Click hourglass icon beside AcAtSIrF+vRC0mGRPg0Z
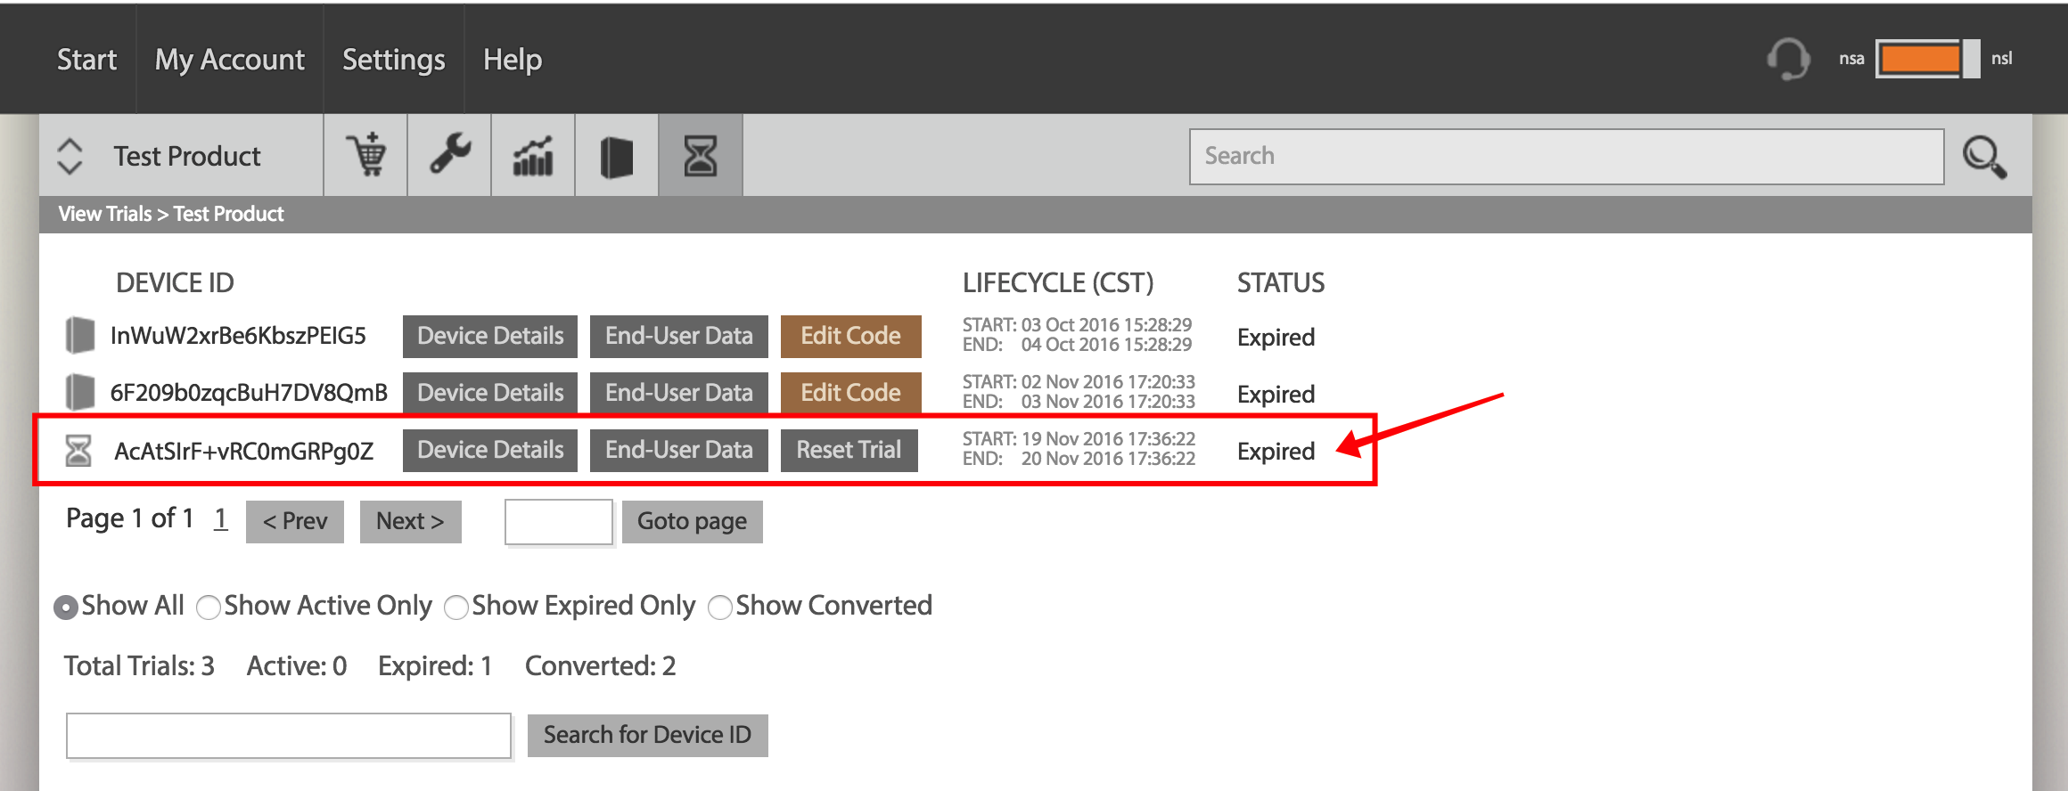The image size is (2068, 791). click(x=78, y=451)
